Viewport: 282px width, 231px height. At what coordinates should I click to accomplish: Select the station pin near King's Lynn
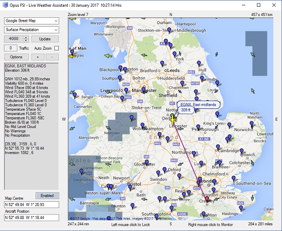click(229, 125)
